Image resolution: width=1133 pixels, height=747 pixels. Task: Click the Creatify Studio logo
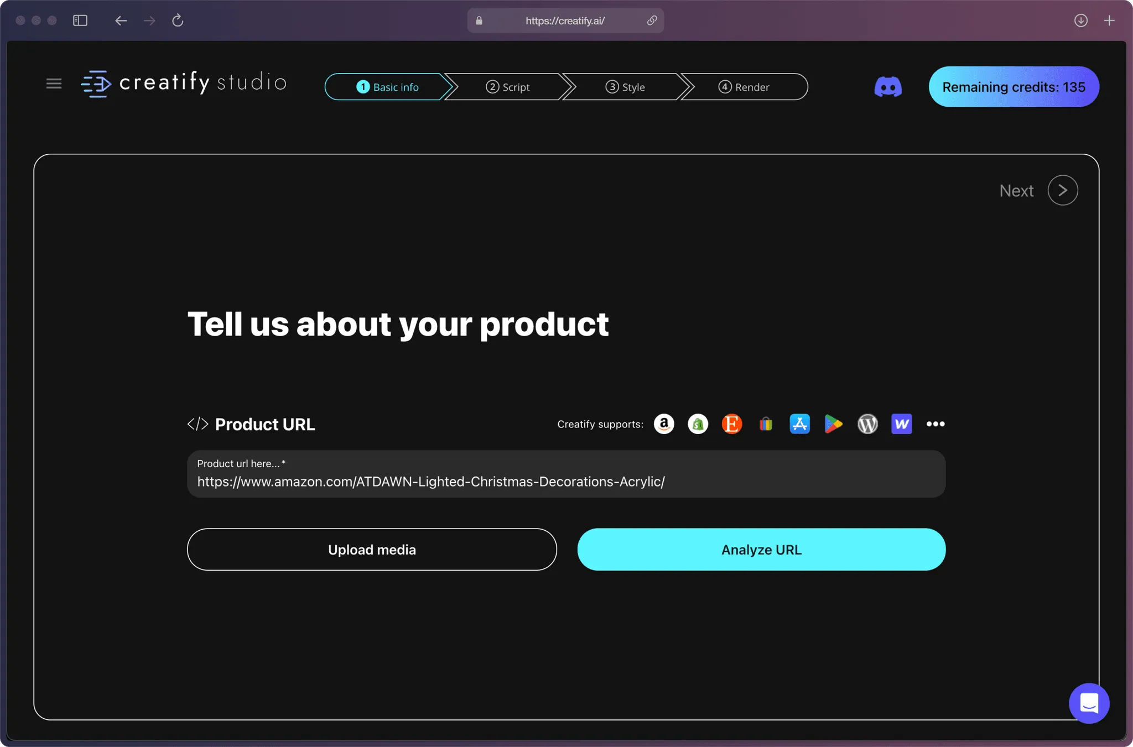(184, 83)
